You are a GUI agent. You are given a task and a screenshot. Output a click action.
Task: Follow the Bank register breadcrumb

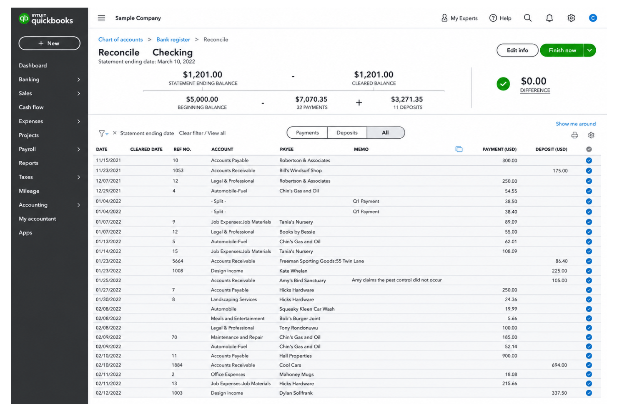(x=173, y=40)
